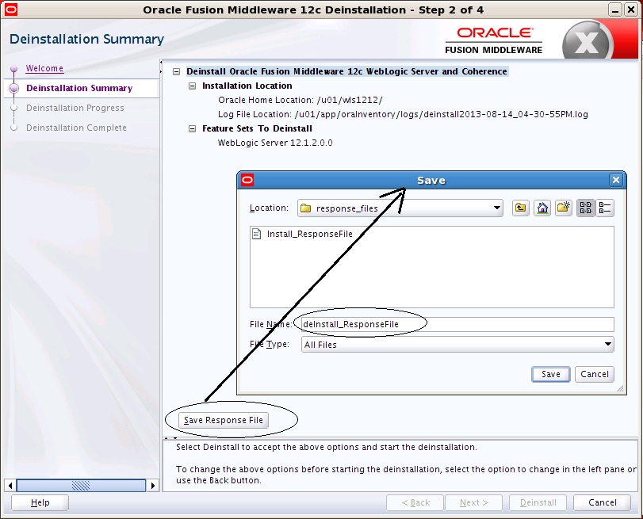Select the Oracle Home Location row

pyautogui.click(x=300, y=100)
